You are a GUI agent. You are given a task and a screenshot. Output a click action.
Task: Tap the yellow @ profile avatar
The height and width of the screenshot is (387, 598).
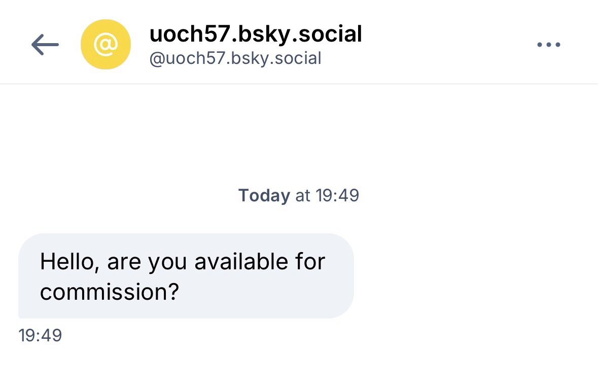pos(105,45)
